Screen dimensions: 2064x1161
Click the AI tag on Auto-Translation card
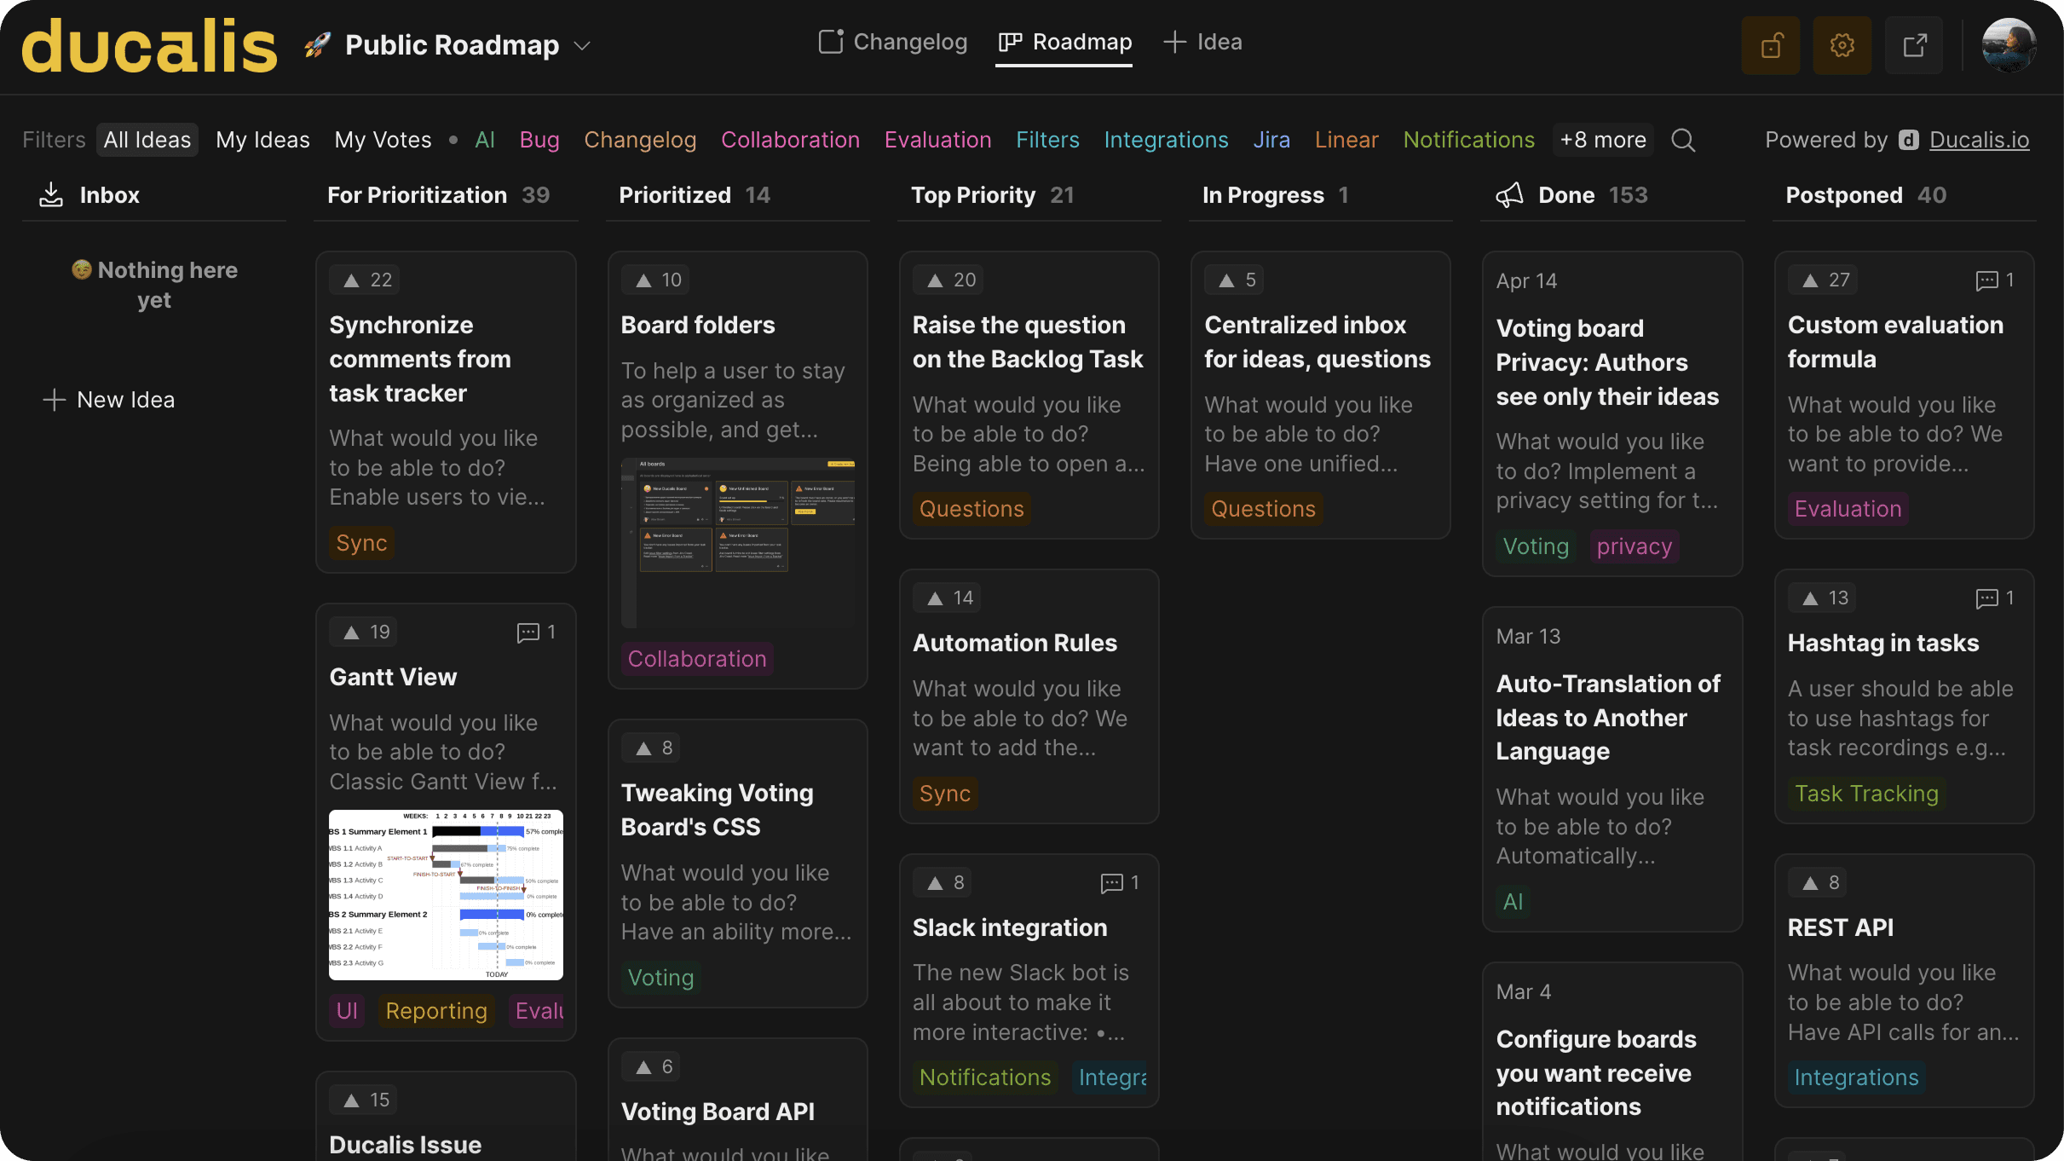click(1513, 902)
